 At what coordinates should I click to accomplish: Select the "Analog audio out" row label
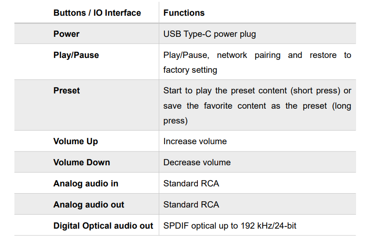[x=89, y=204]
